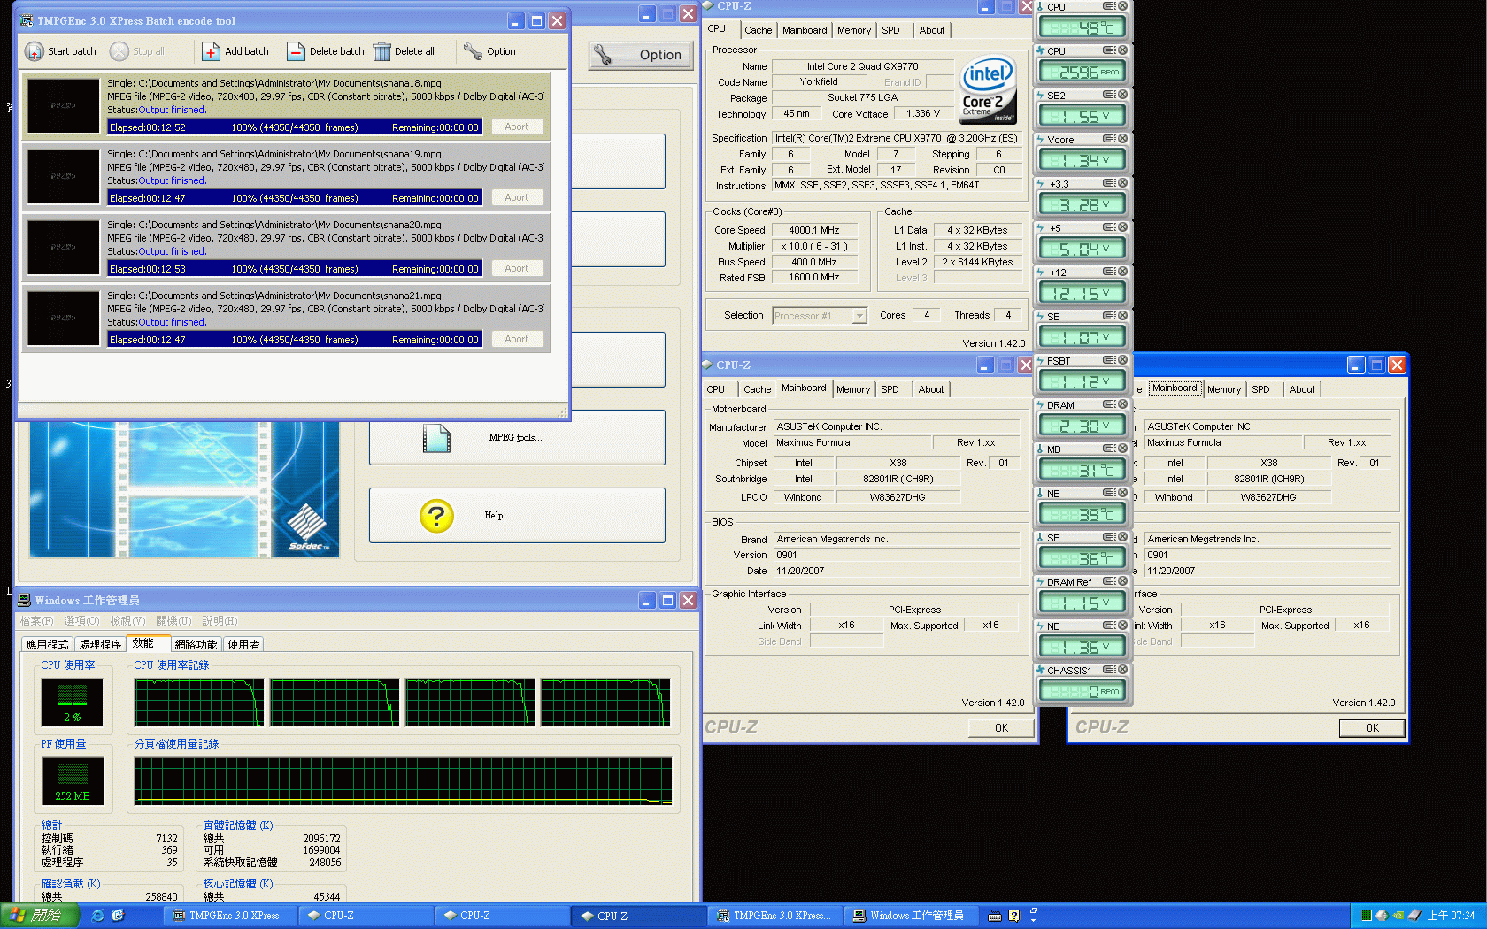Close the +12 voltage widget
The image size is (1487, 929).
click(1122, 272)
